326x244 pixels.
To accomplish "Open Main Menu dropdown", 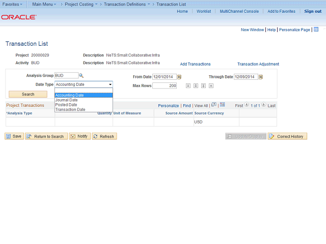I will (x=44, y=4).
